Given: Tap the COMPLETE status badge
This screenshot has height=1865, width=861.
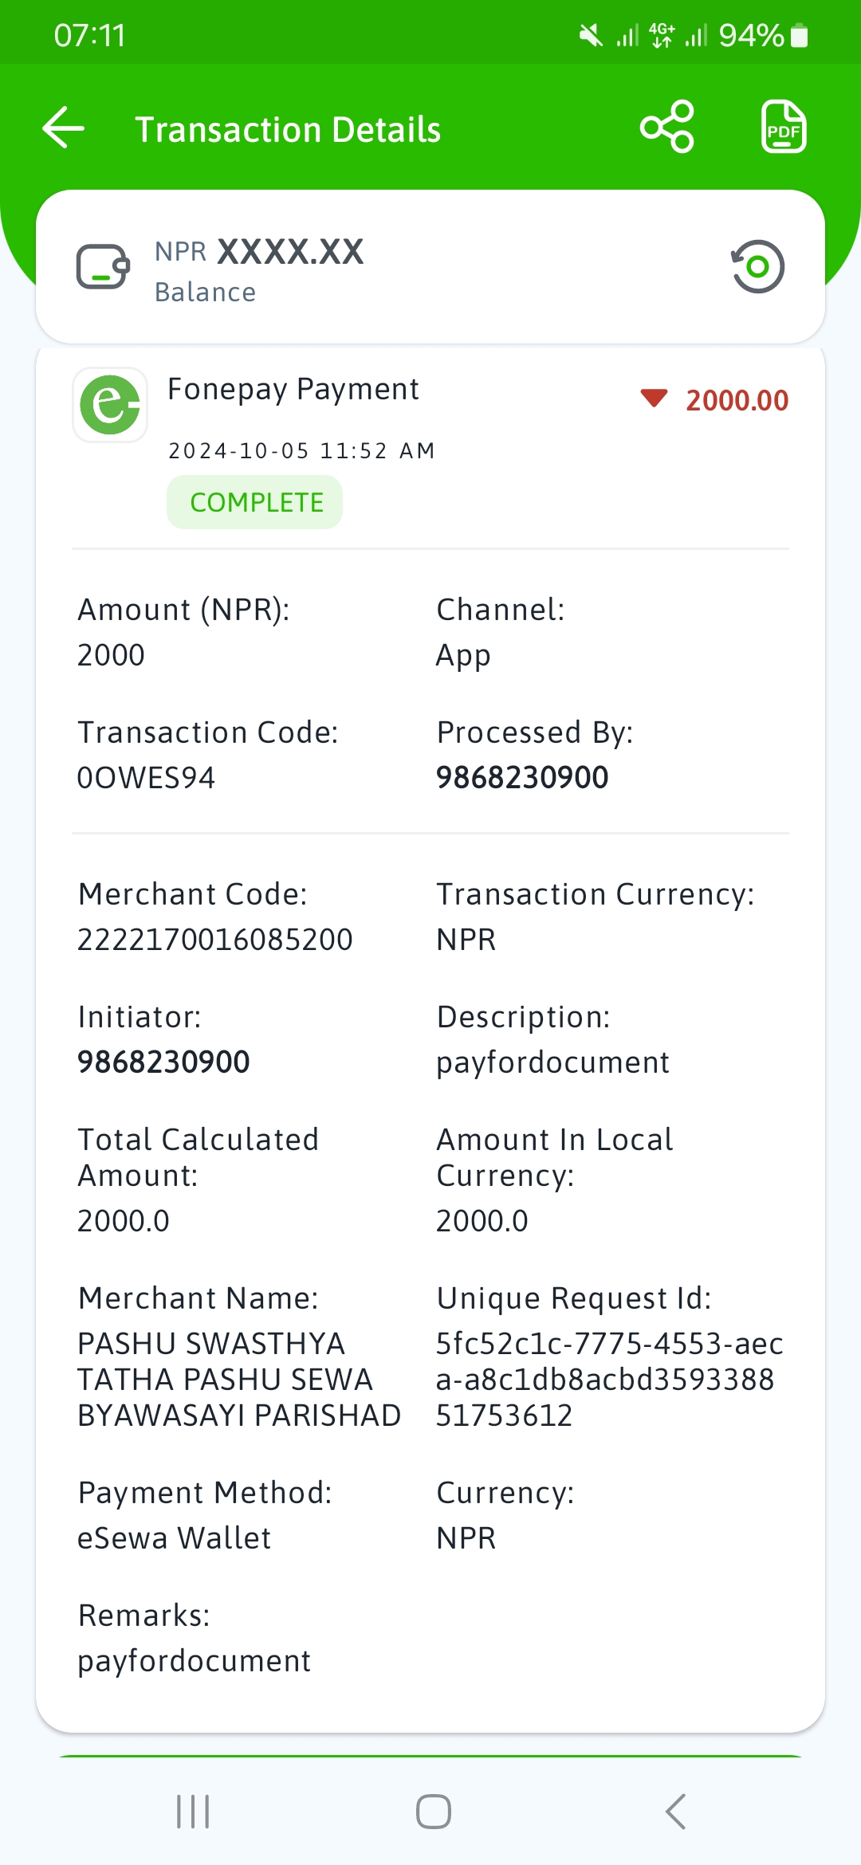Looking at the screenshot, I should 255,502.
